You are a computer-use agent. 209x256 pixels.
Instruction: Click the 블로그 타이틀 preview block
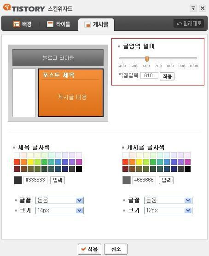(x=58, y=57)
